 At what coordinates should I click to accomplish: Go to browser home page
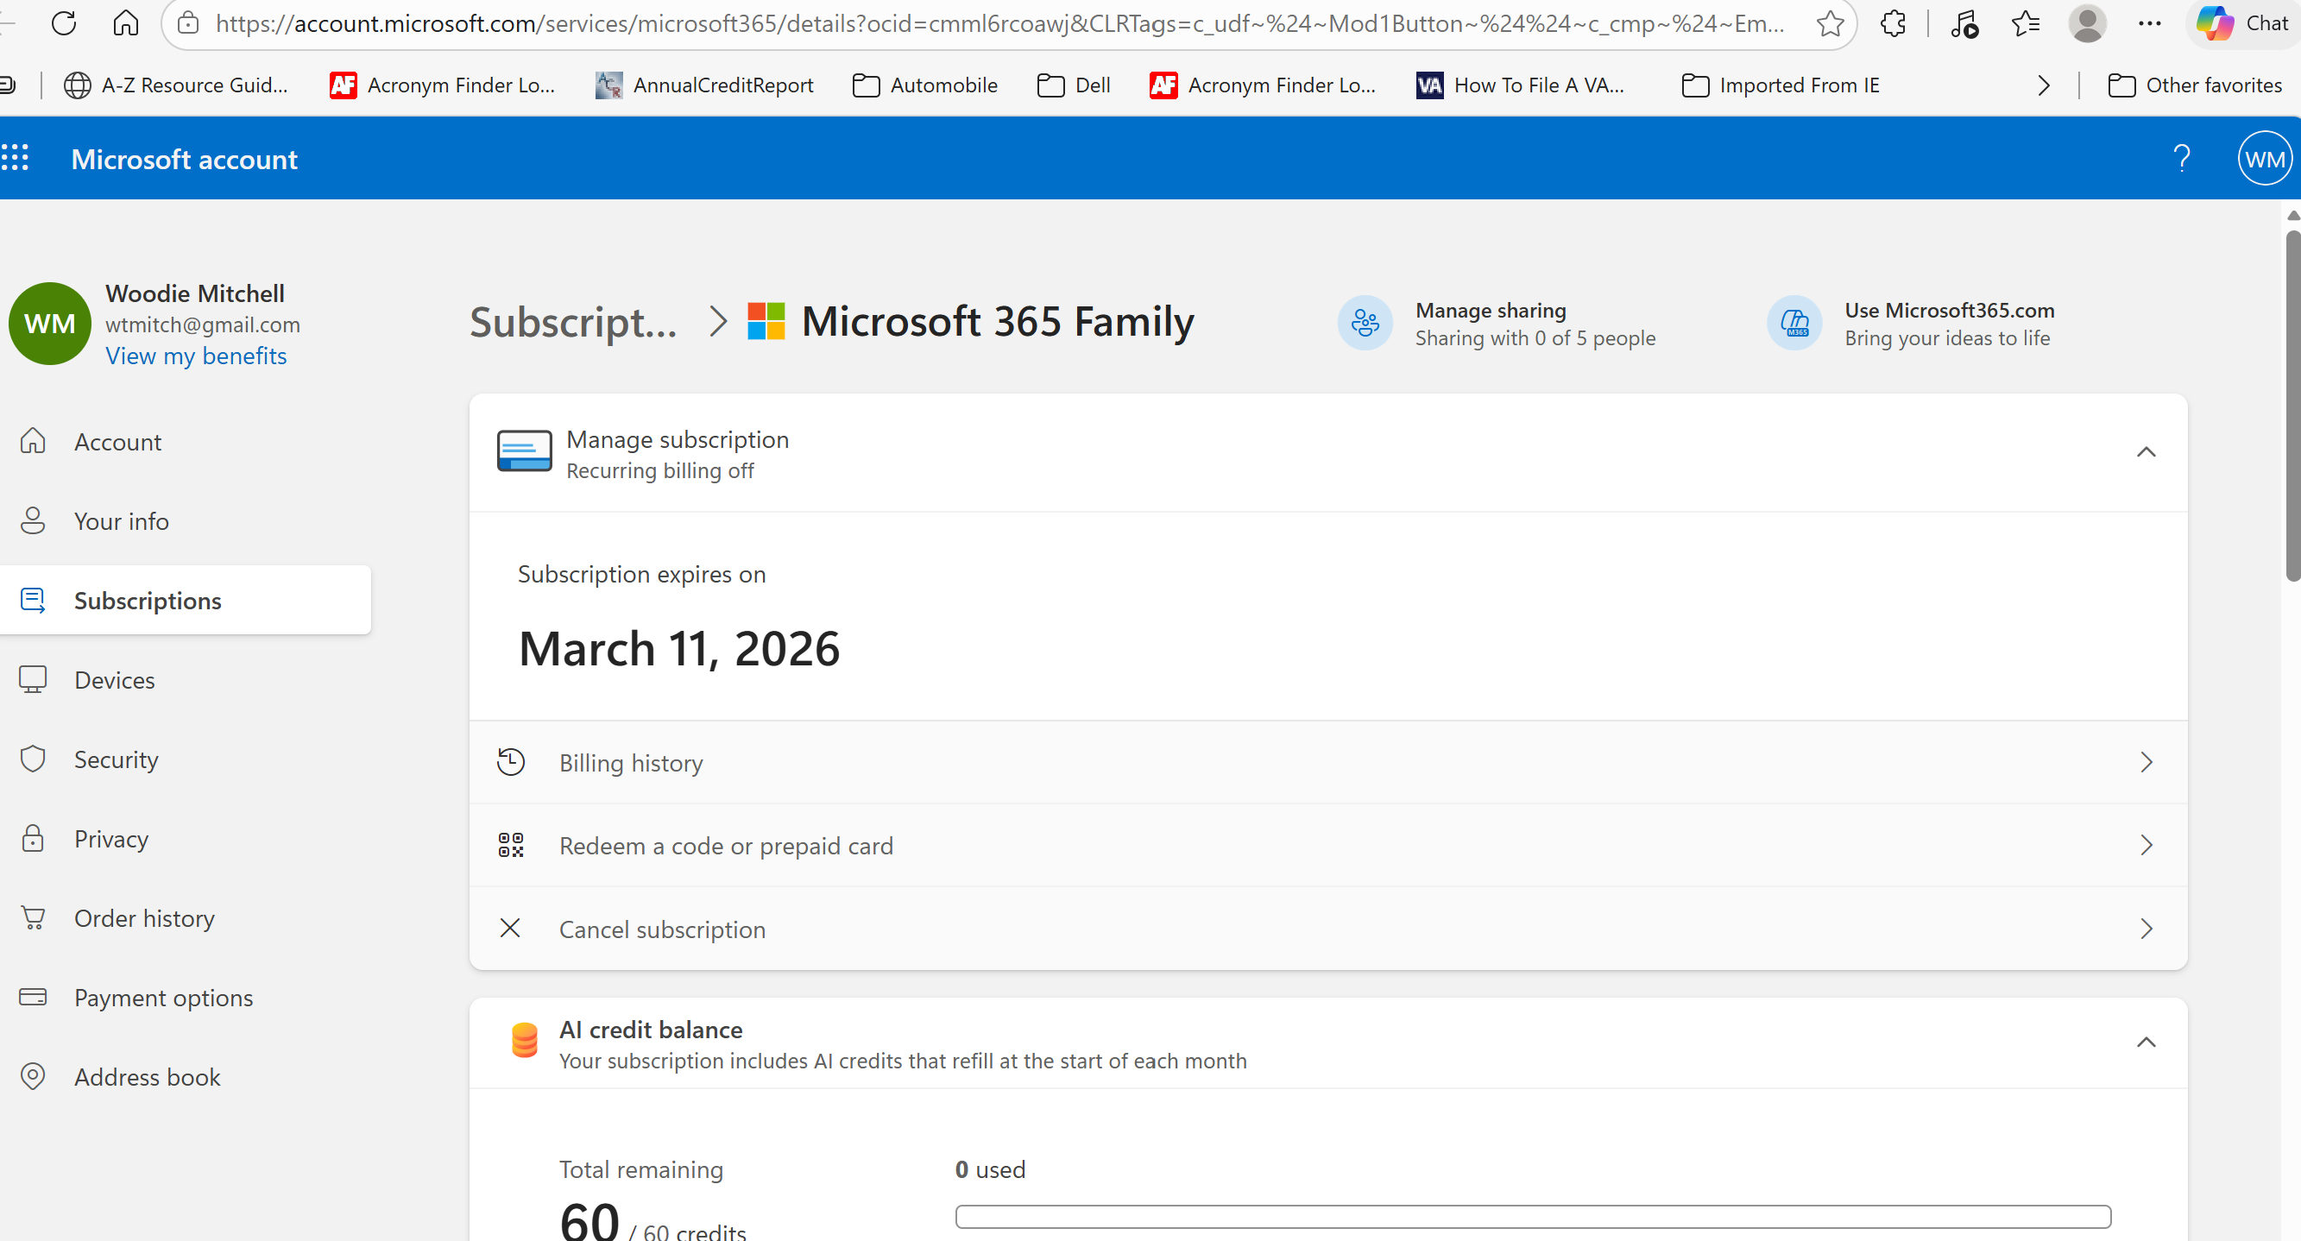click(126, 23)
